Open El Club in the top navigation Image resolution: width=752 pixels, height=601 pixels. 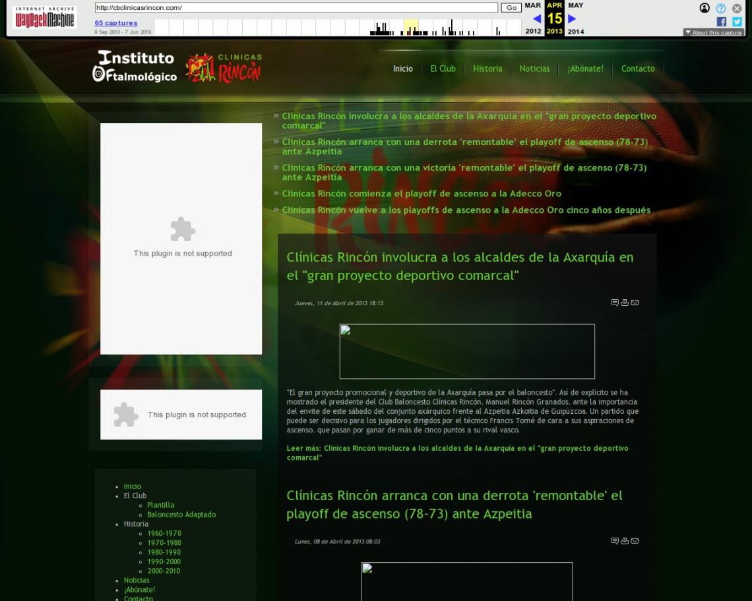443,69
